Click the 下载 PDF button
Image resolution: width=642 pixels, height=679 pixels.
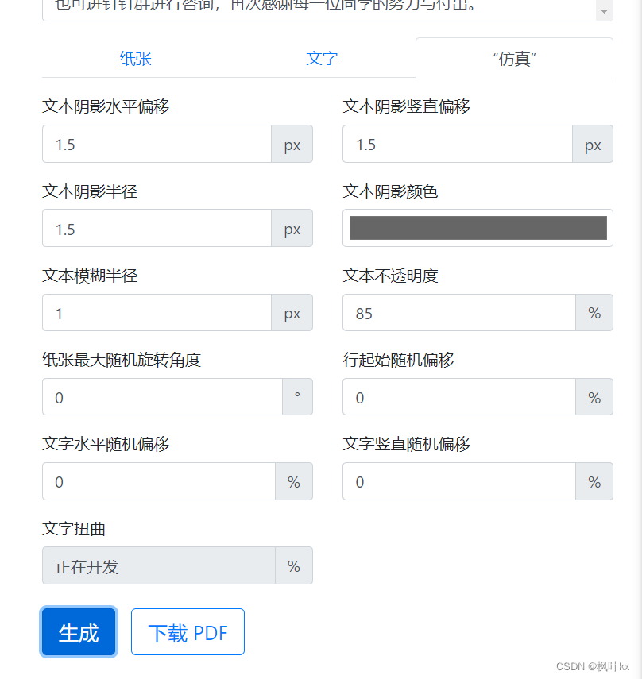click(188, 631)
